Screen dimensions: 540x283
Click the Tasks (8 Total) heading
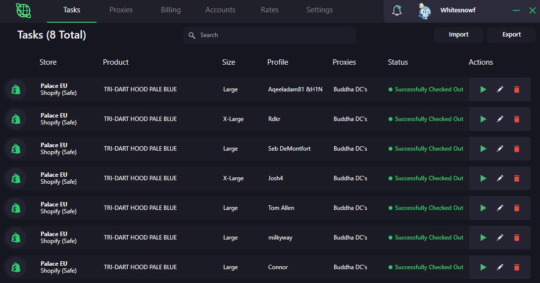click(x=51, y=35)
